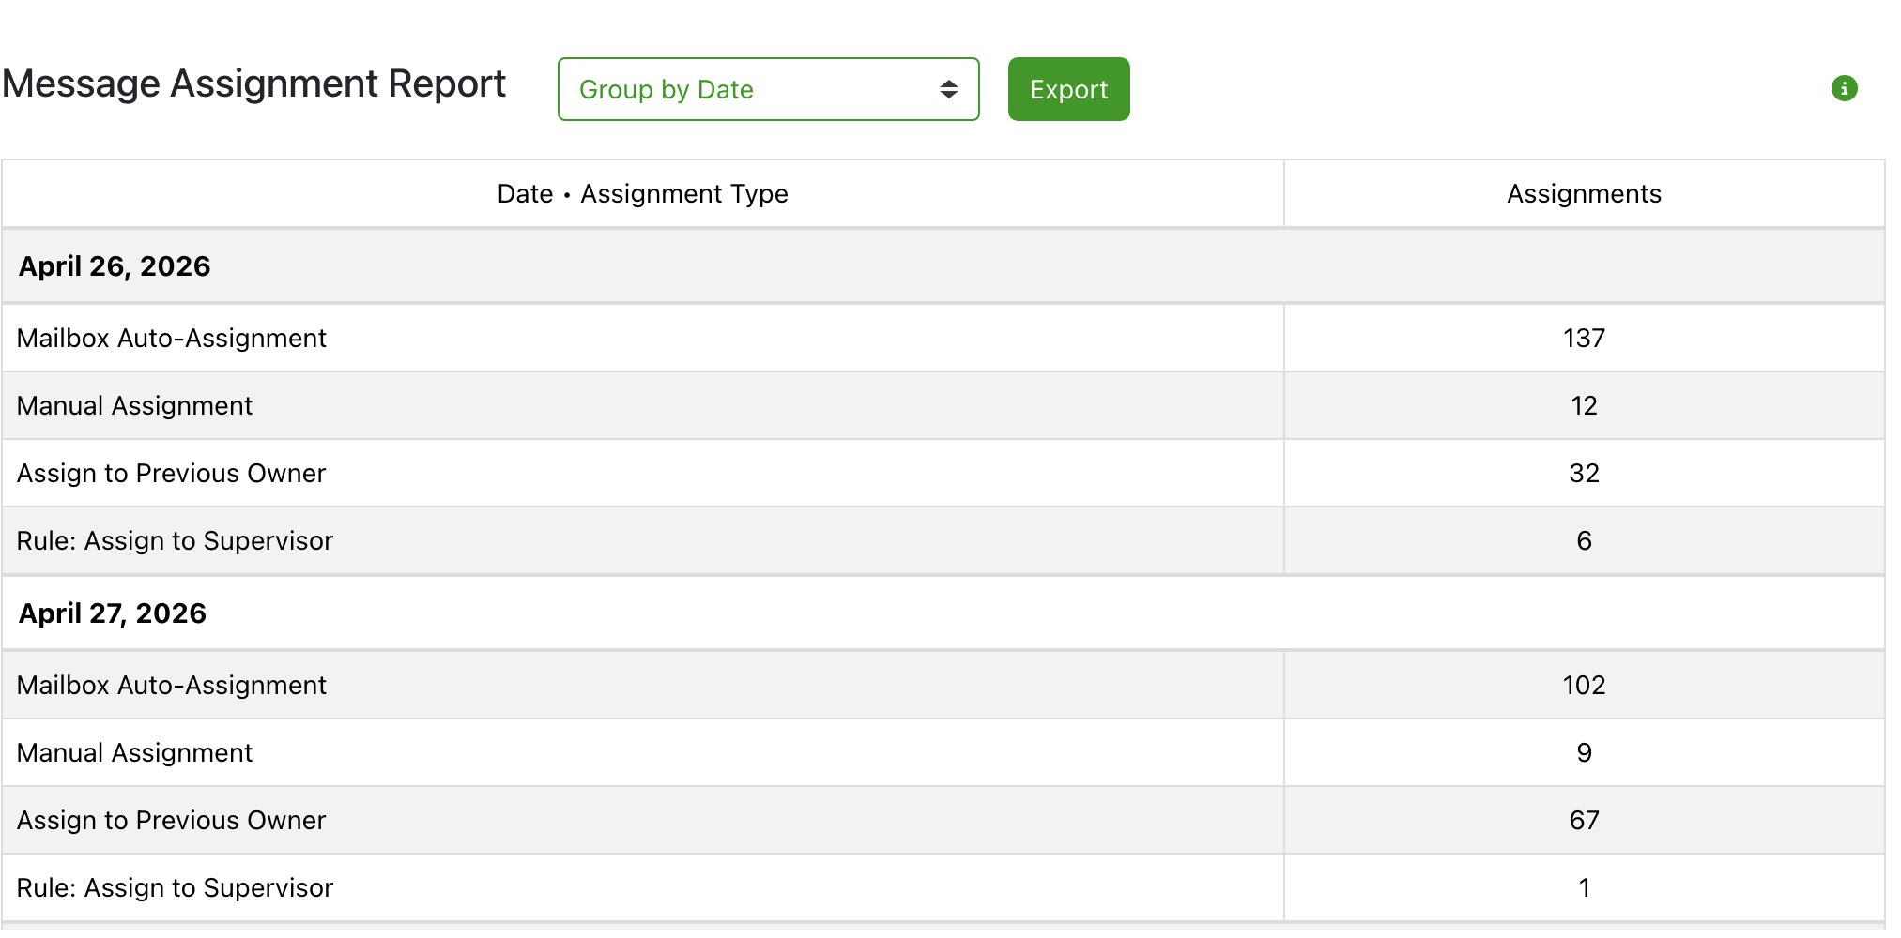Screen dimensions: 1901x938
Task: Click the Export button
Action: tap(1068, 89)
